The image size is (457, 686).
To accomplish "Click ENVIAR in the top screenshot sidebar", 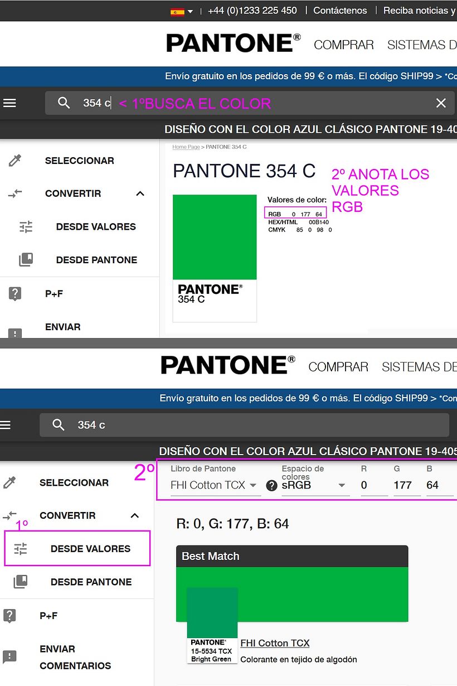I will [x=63, y=327].
